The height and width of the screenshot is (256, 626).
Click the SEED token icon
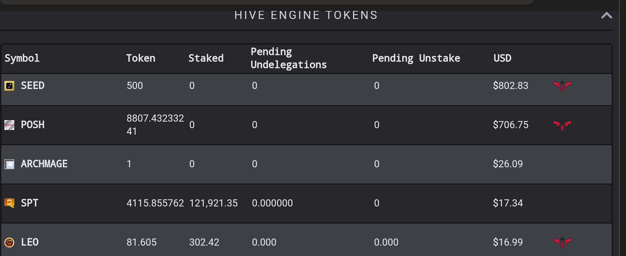pos(9,86)
